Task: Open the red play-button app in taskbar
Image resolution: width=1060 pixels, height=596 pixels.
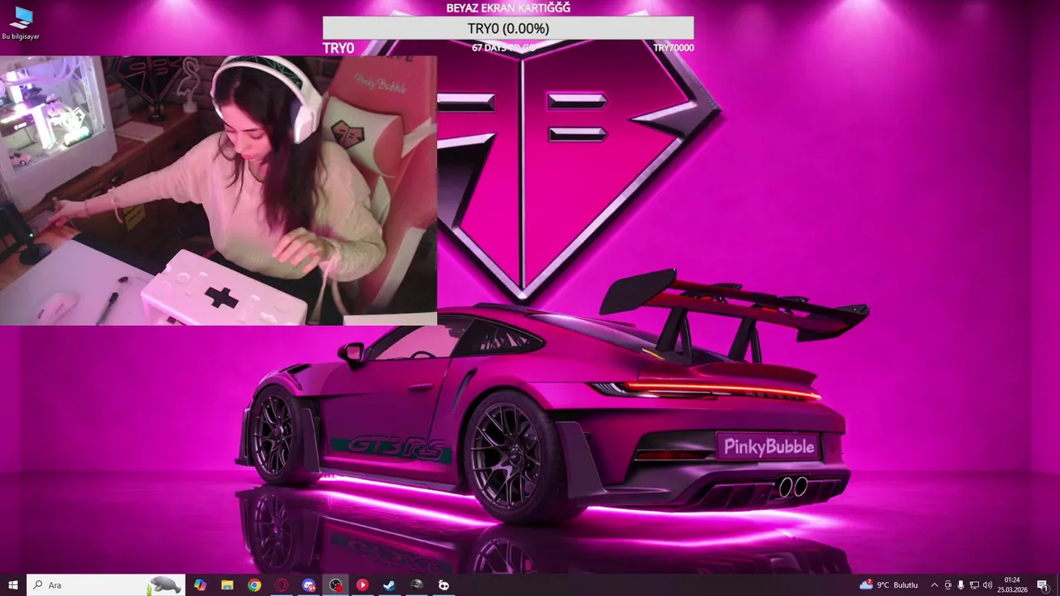Action: click(363, 585)
